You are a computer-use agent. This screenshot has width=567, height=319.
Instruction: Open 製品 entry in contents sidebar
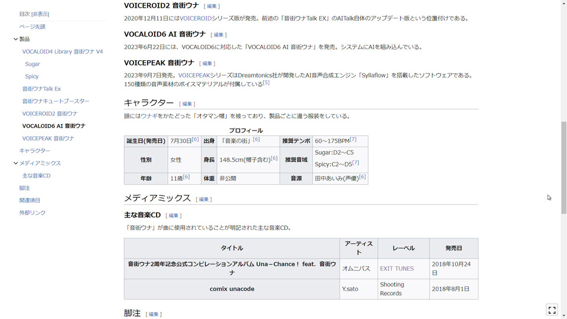pos(24,39)
